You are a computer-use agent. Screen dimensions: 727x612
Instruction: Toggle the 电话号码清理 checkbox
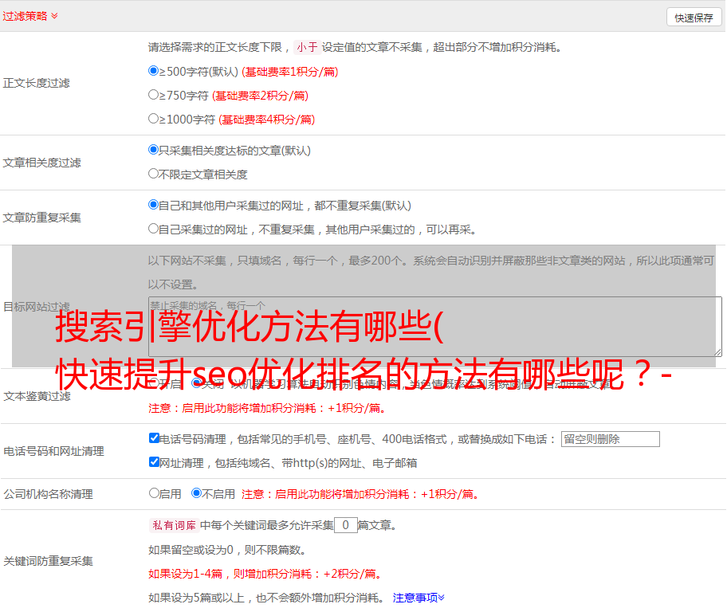(x=154, y=437)
